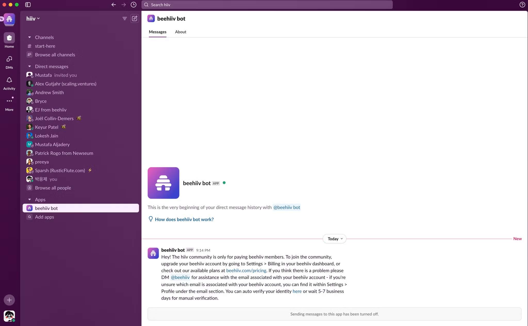Click the compose new message icon
The height and width of the screenshot is (326, 528).
click(x=135, y=19)
